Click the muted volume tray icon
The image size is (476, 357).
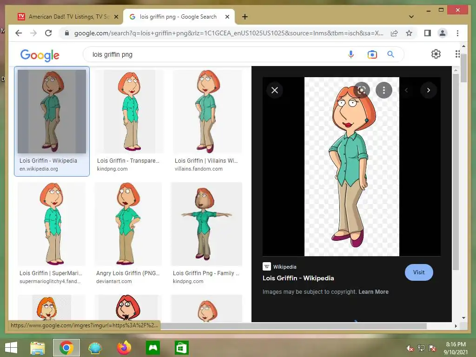[410, 348]
